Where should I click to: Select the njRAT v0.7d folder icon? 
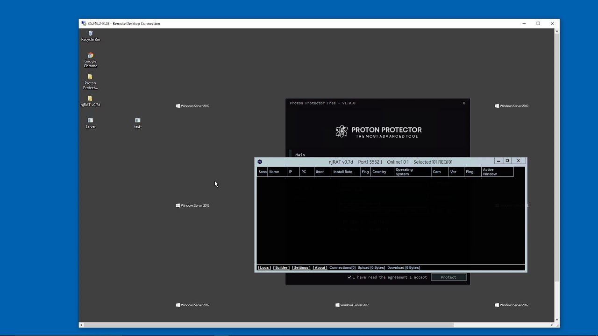tap(90, 101)
